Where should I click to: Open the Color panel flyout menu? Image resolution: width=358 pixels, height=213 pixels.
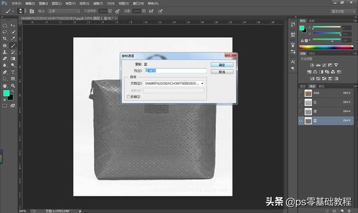pos(355,21)
